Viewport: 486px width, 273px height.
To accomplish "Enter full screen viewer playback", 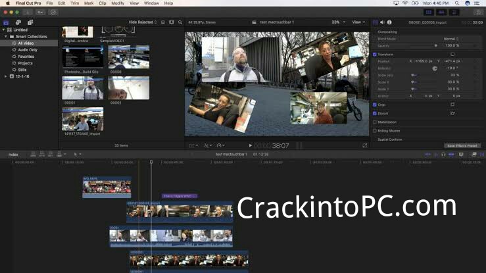I will 365,145.
